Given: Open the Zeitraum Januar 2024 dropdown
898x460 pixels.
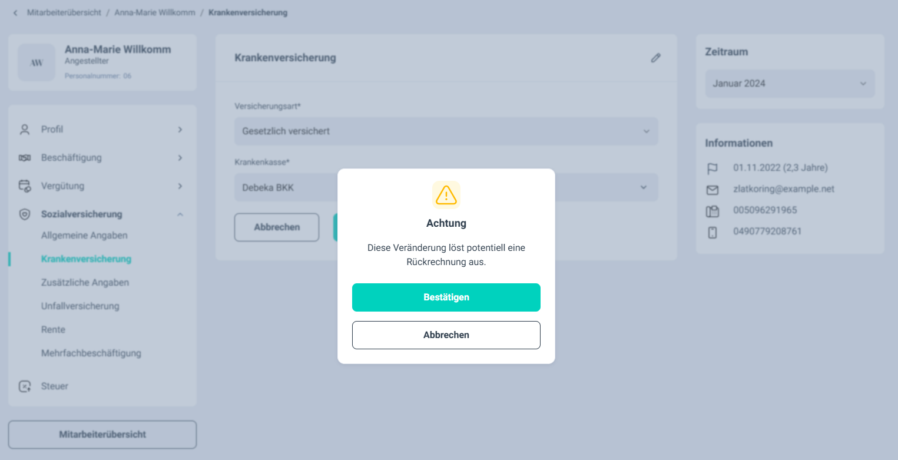Looking at the screenshot, I should pyautogui.click(x=790, y=84).
